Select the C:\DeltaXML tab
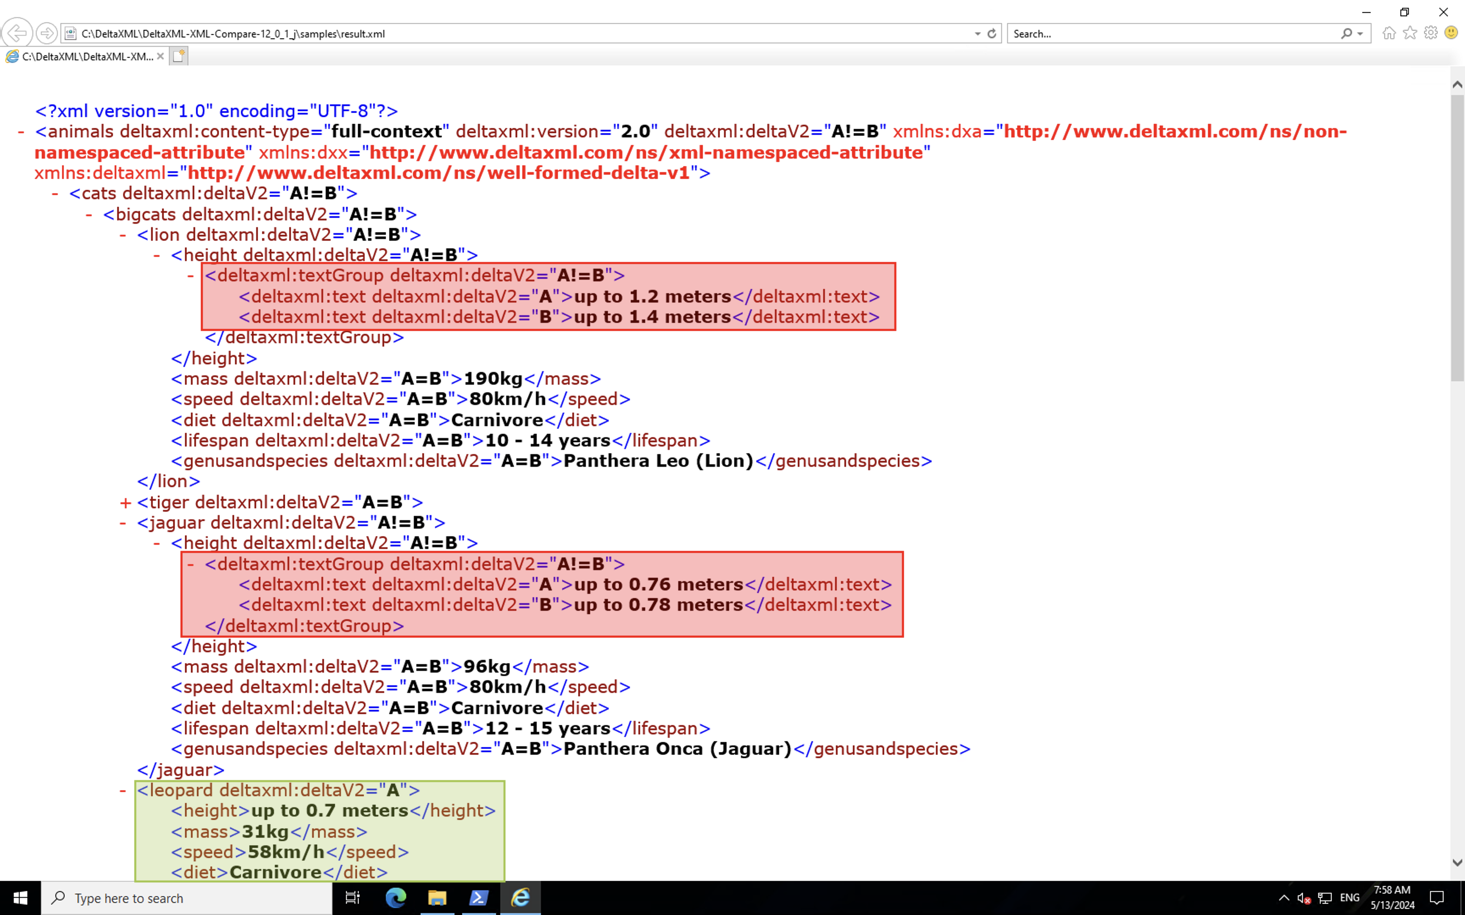Screen dimensions: 1465x915 point(85,56)
